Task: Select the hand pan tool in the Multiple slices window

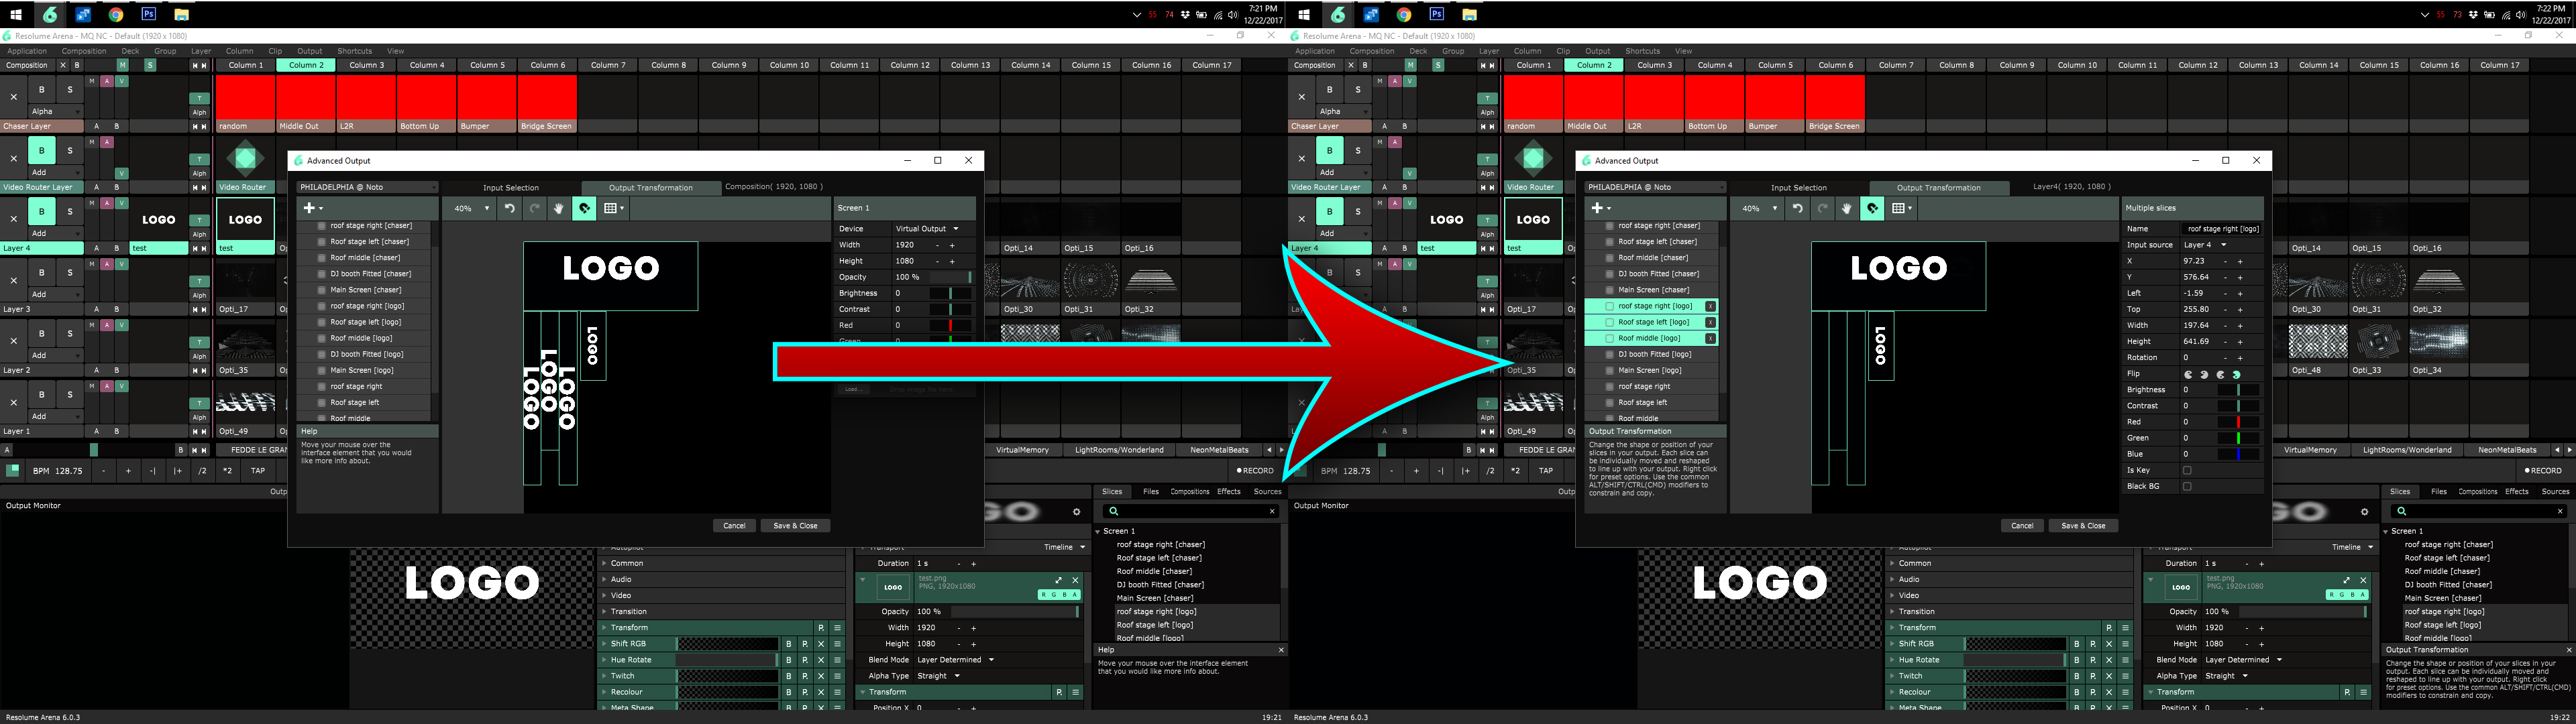Action: click(x=1847, y=208)
